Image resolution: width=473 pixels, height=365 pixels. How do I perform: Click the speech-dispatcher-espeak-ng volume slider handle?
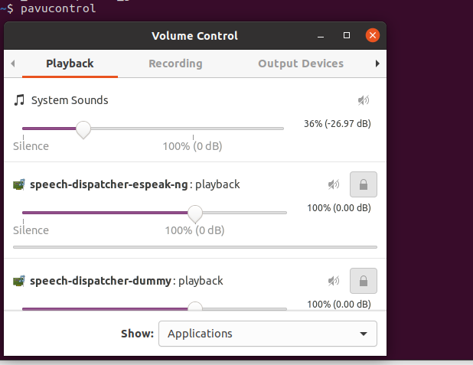pos(195,213)
